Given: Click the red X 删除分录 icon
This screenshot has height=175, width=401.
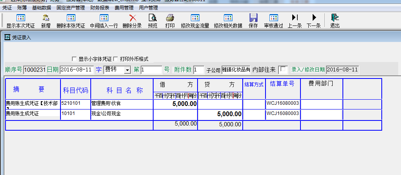Looking at the screenshot, I should [x=132, y=18].
